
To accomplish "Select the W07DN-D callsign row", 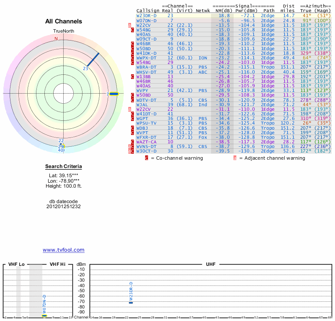I will click(146, 20).
